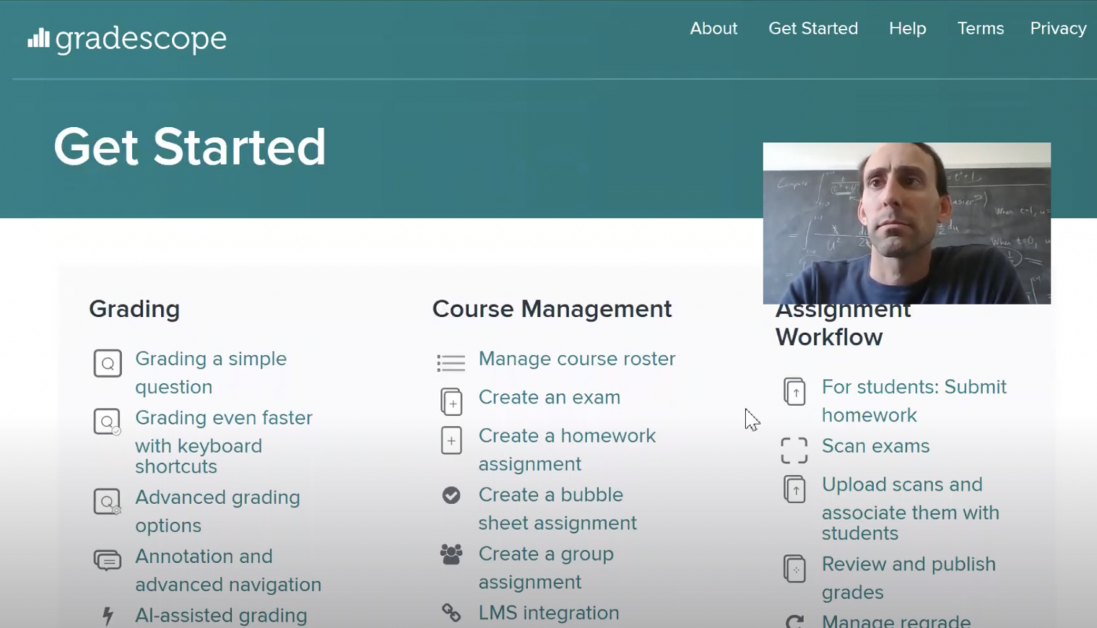Open the Terms page
The width and height of the screenshot is (1097, 628).
980,28
